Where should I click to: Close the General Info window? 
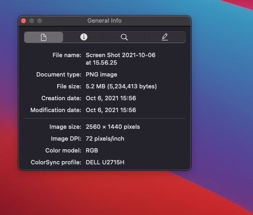point(24,21)
